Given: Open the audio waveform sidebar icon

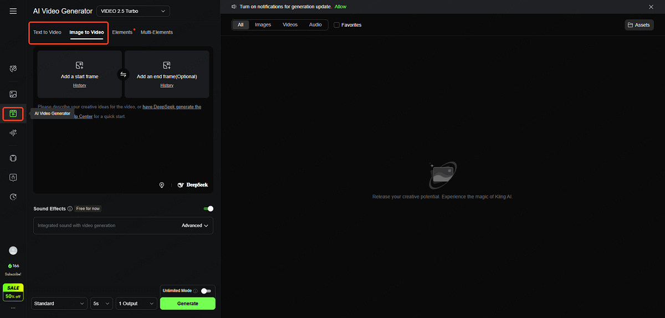Looking at the screenshot, I should (x=13, y=133).
